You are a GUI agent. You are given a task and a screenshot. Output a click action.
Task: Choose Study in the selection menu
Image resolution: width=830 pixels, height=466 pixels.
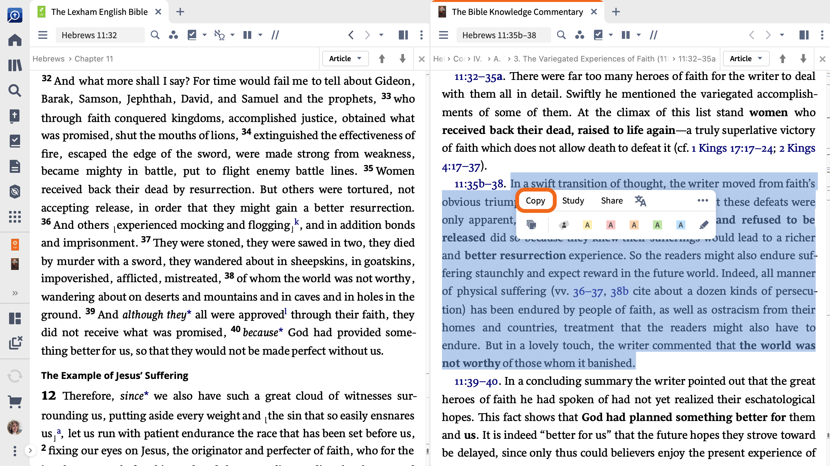573,201
